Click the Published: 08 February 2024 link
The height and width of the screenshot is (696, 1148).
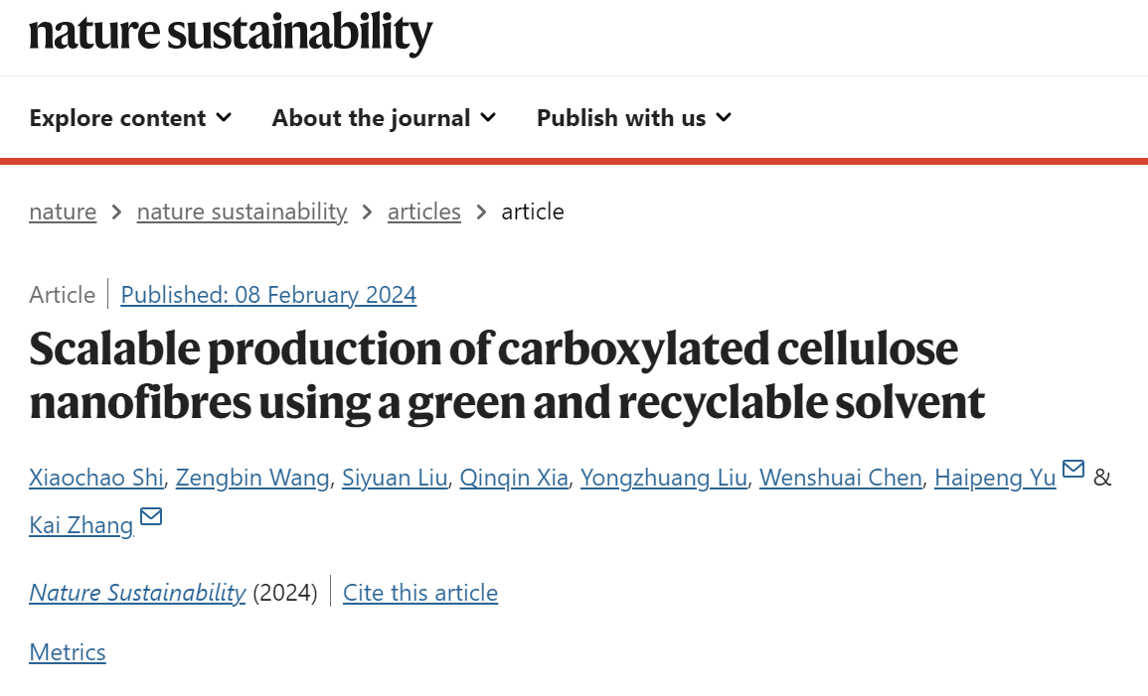tap(268, 295)
